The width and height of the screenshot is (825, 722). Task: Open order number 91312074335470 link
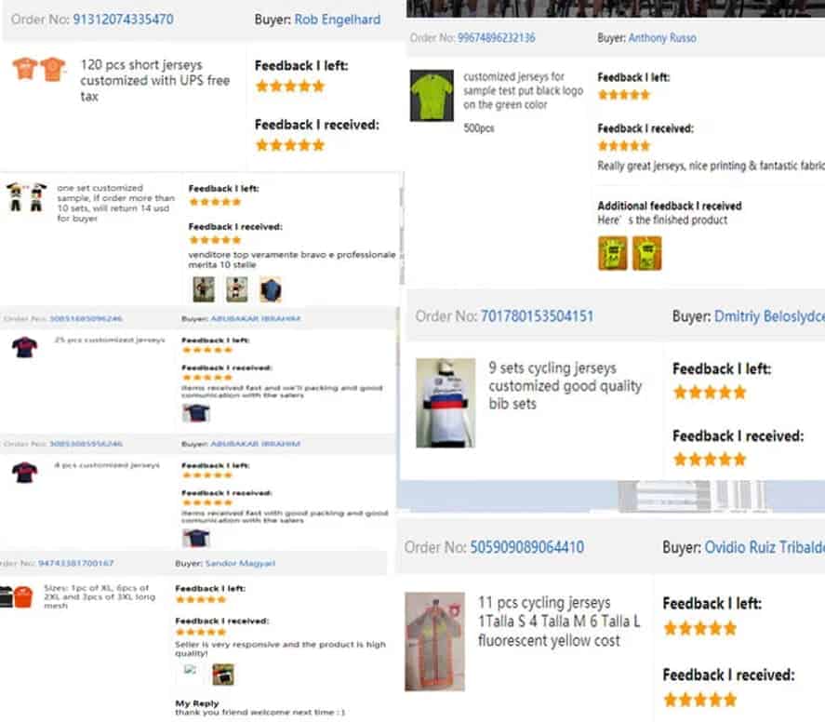tap(123, 20)
